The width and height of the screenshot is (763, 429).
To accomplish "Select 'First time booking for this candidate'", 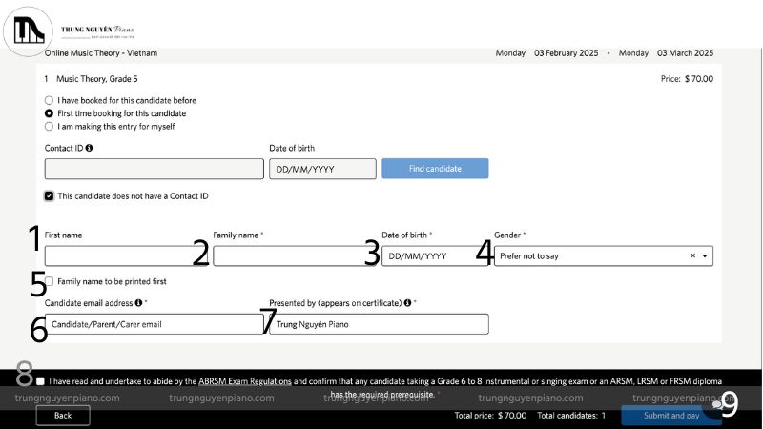I will point(49,112).
